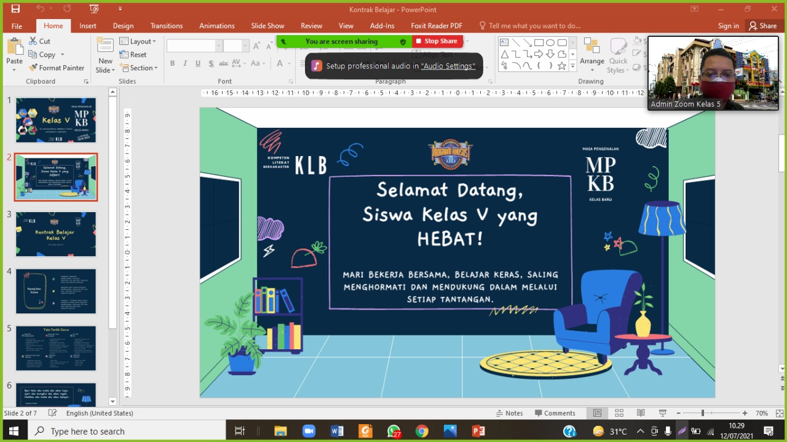Click the Share button
This screenshot has height=442, width=787.
point(762,26)
